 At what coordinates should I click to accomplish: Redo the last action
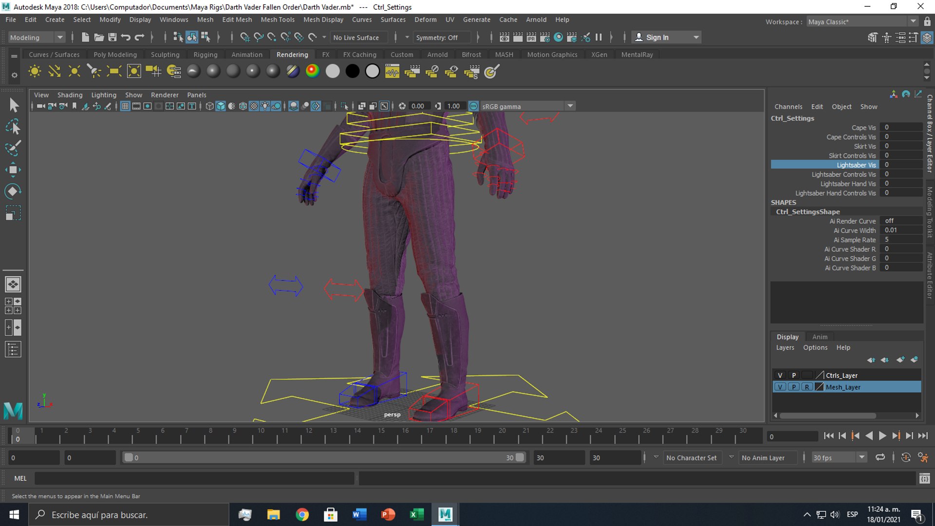click(140, 37)
